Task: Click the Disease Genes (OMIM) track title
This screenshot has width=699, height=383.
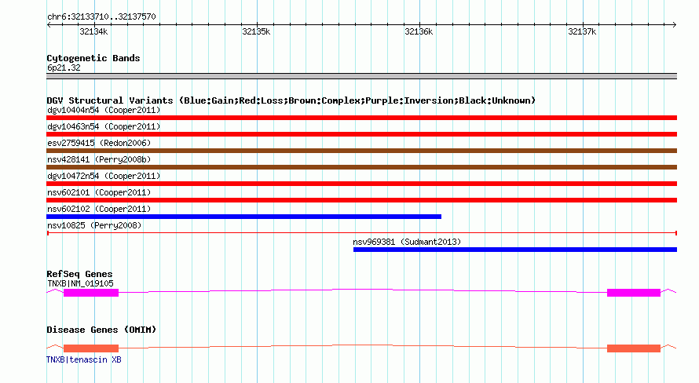Action: (101, 330)
